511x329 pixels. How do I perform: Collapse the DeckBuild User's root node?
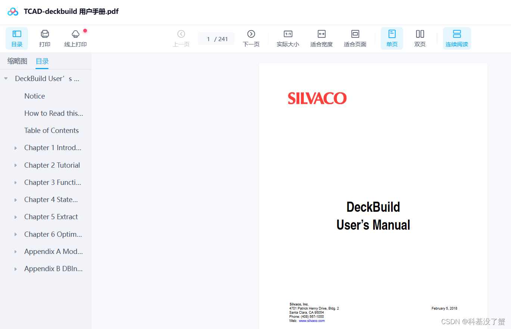(x=6, y=78)
